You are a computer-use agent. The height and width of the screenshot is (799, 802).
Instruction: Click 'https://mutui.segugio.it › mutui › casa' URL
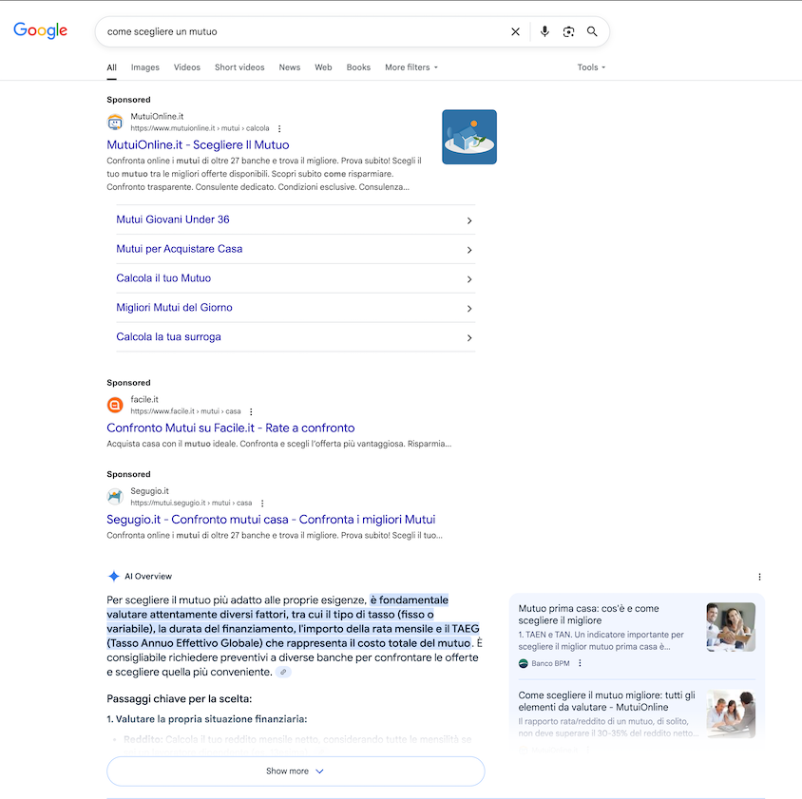[x=191, y=504]
